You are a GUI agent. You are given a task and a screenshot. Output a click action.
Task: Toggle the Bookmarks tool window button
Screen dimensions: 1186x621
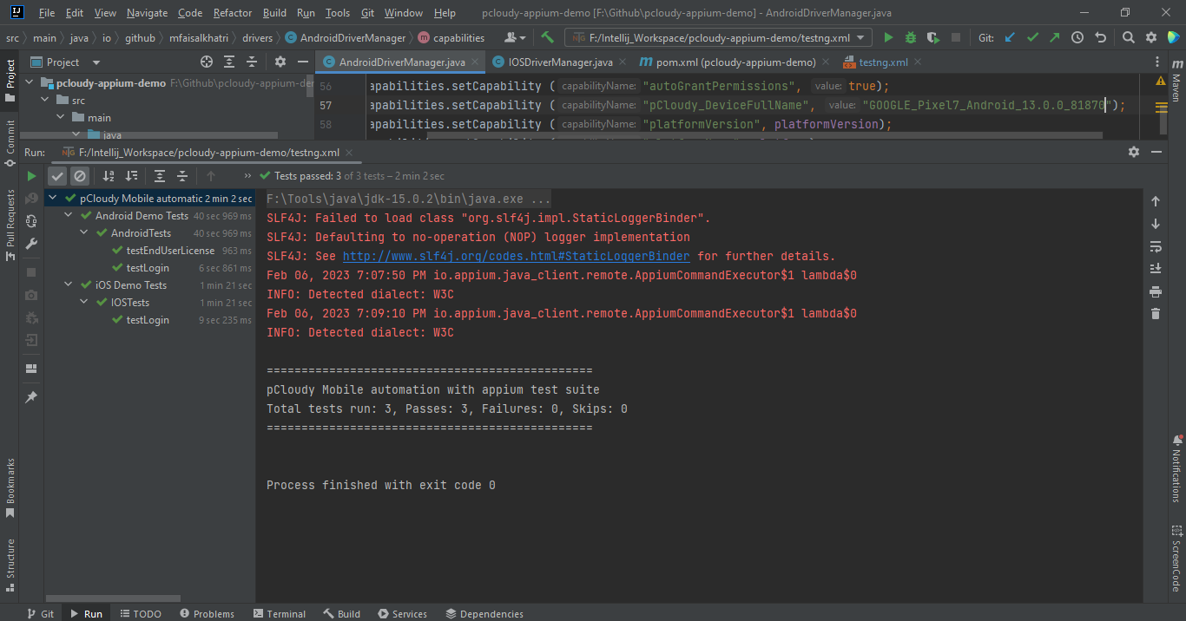10,488
